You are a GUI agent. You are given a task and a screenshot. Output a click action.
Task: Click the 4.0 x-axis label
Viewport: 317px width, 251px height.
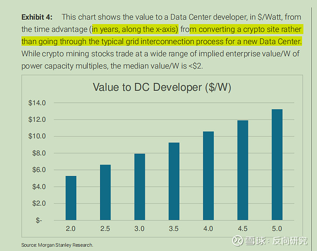208,229
